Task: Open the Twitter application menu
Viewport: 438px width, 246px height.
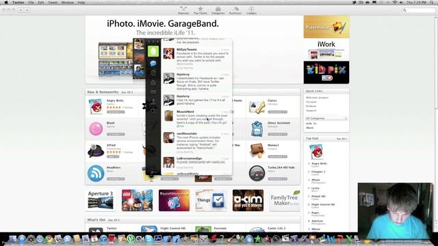Action: (18, 2)
